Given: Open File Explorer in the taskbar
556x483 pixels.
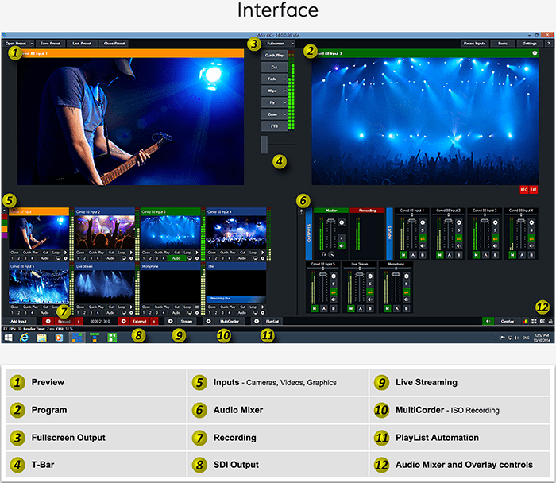Looking at the screenshot, I should point(41,338).
